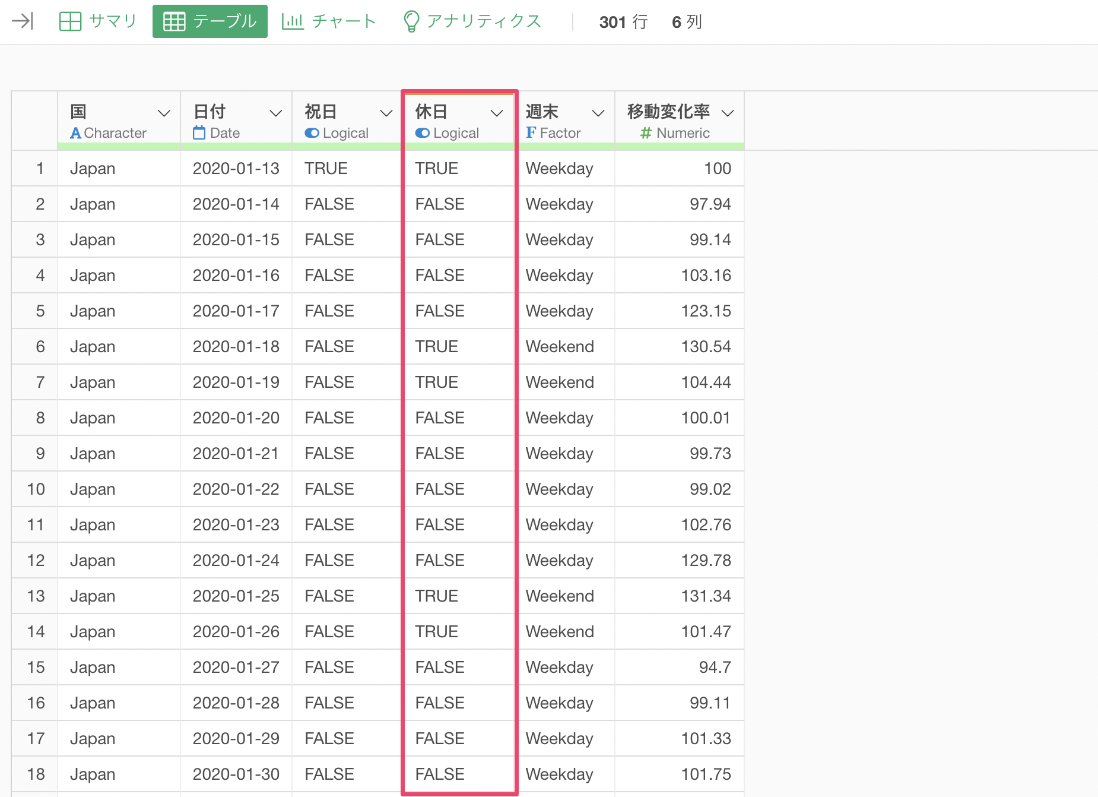The width and height of the screenshot is (1098, 797).
Task: Open the 移動変化率 column dropdown menu
Action: 728,113
